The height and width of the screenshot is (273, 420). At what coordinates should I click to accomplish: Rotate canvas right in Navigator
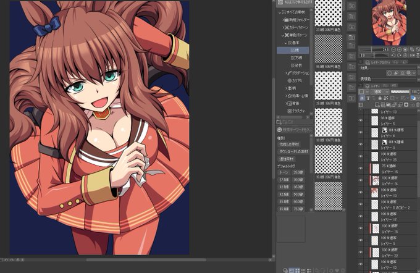click(x=399, y=55)
